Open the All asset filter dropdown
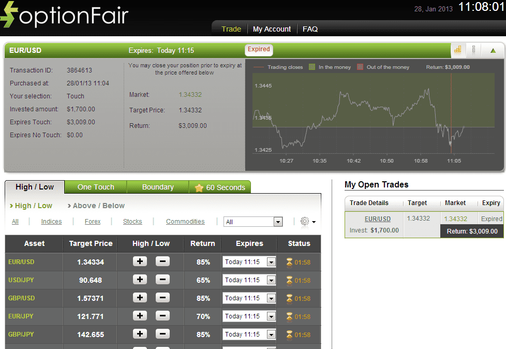The width and height of the screenshot is (506, 349). 253,221
